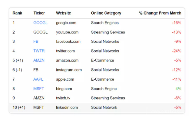The image size is (195, 121).
Task: Select the 5 (+1) rank cell
Action: 18,60
